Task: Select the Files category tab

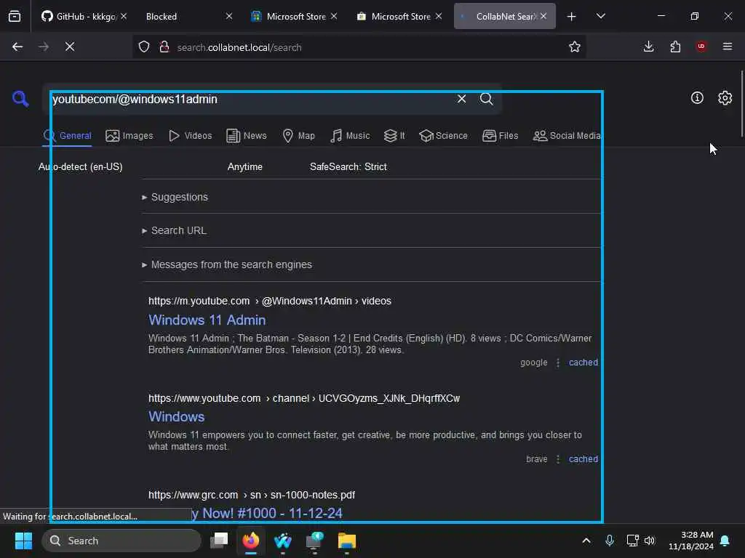Action: click(501, 136)
